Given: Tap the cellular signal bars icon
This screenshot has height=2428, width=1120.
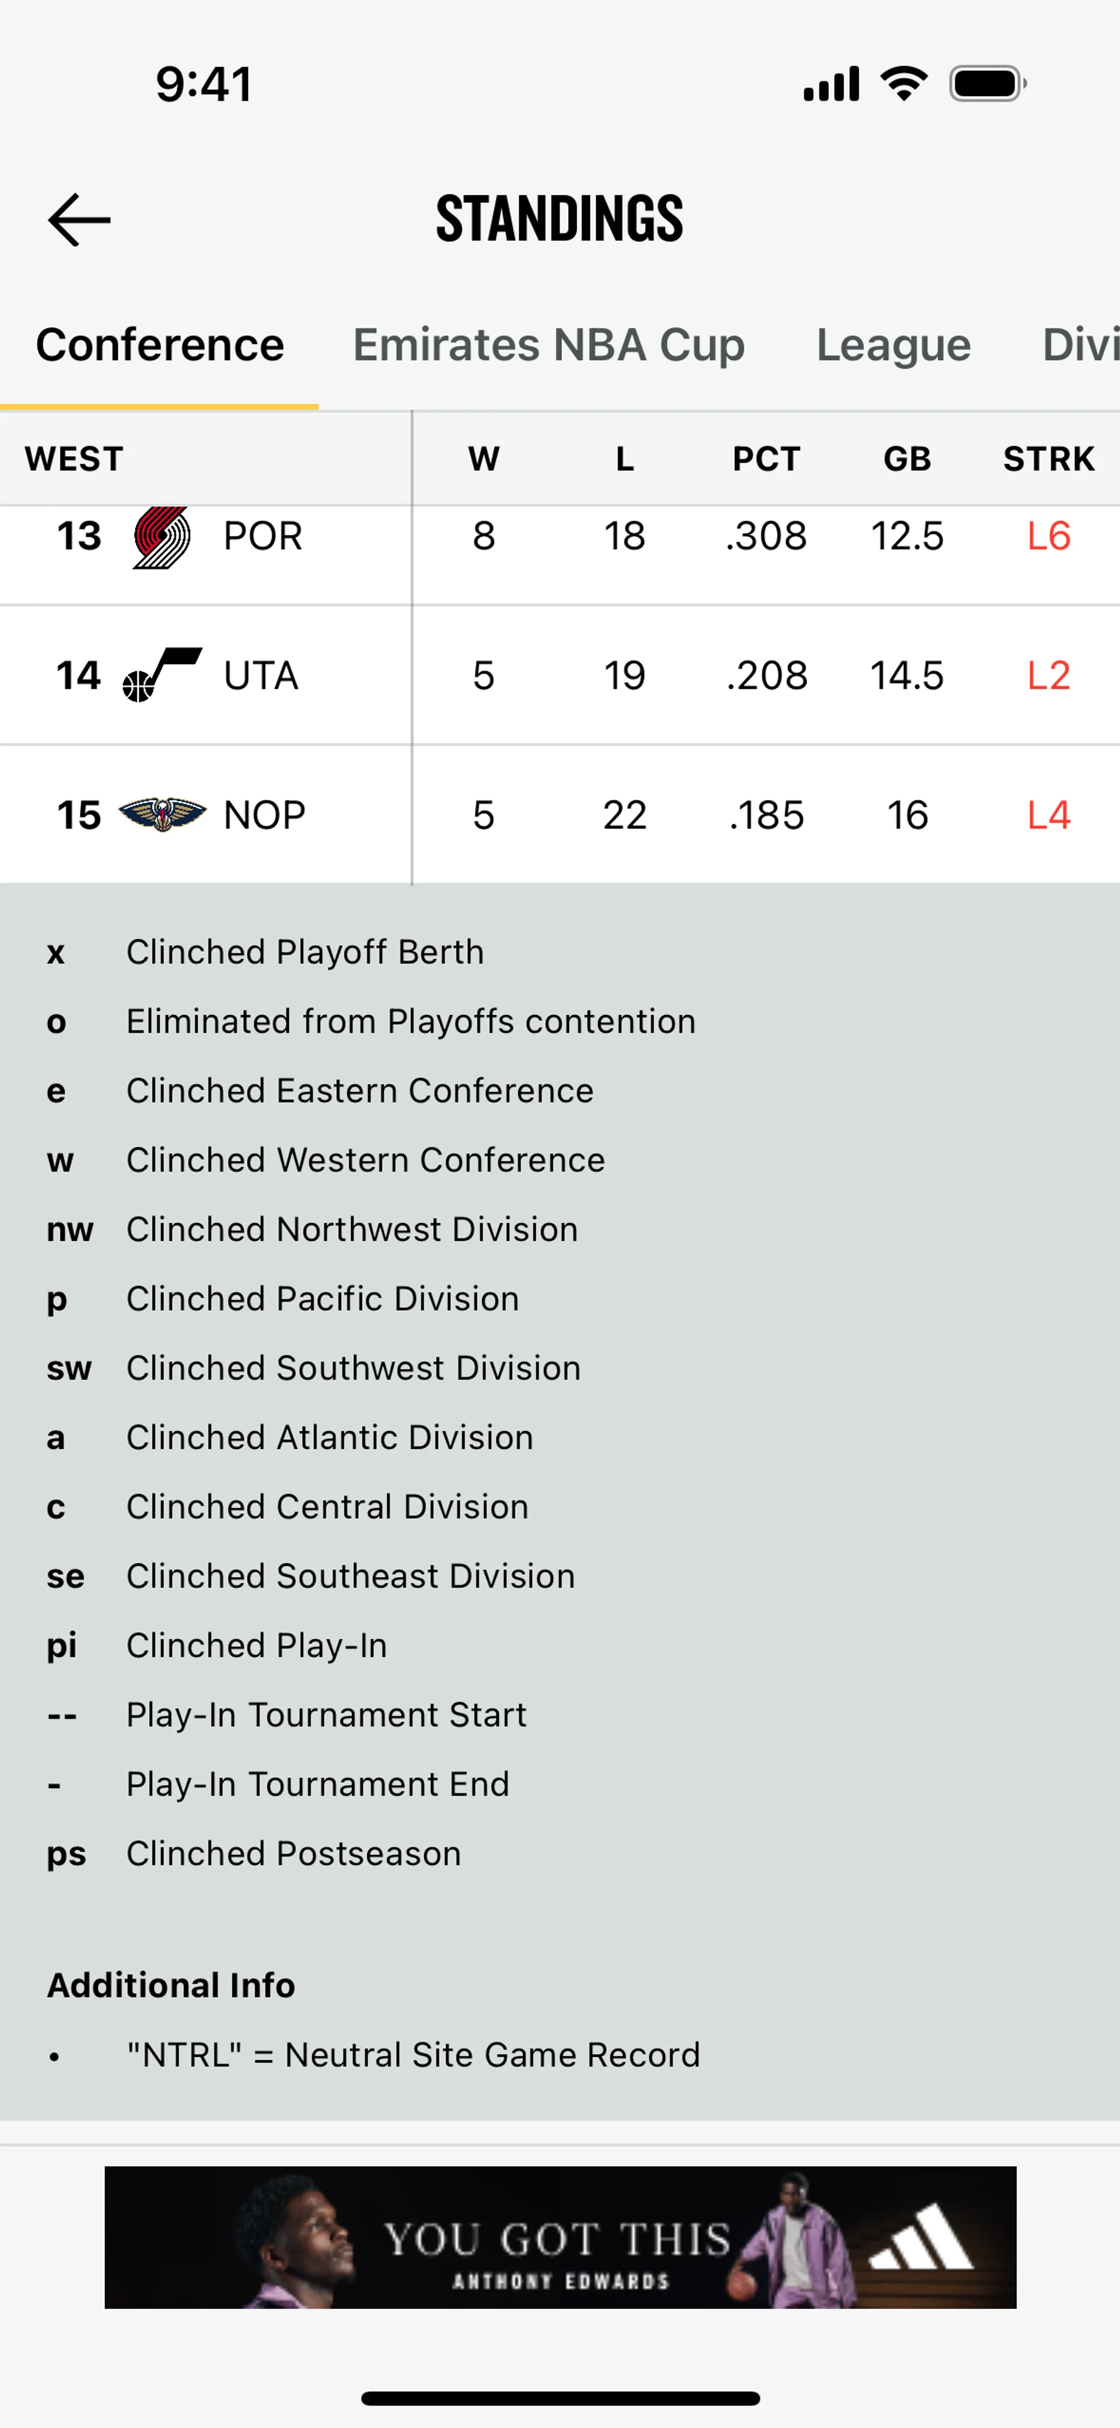Looking at the screenshot, I should pyautogui.click(x=831, y=84).
